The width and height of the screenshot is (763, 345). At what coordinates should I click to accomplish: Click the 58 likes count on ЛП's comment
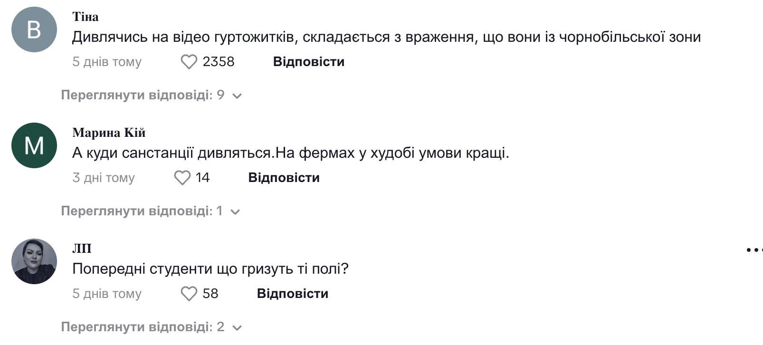tap(210, 294)
